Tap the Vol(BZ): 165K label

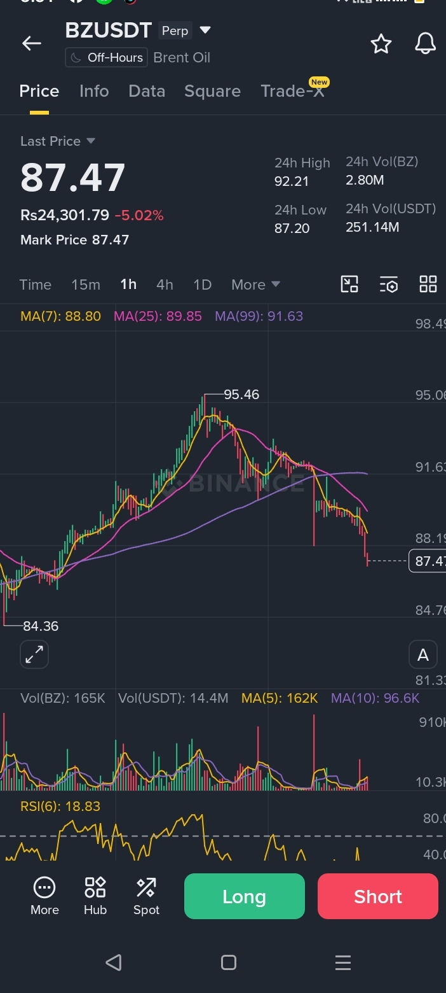coord(63,698)
